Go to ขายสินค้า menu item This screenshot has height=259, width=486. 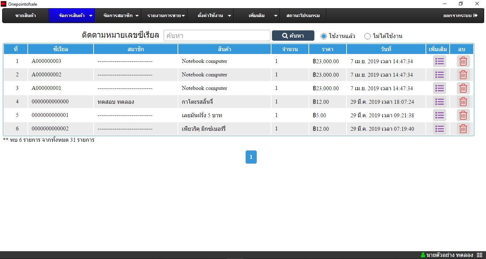26,16
